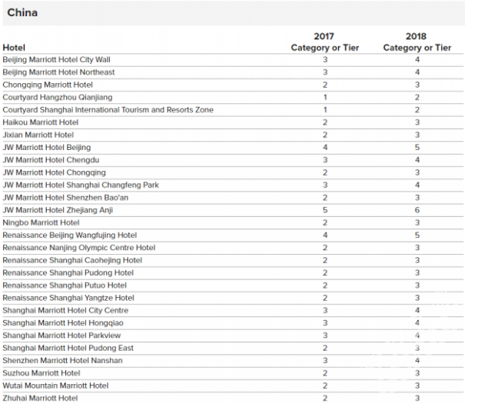Click 2017 category 3 for Shenzhen Marriott Nanshan
478x404 pixels.
tap(325, 360)
